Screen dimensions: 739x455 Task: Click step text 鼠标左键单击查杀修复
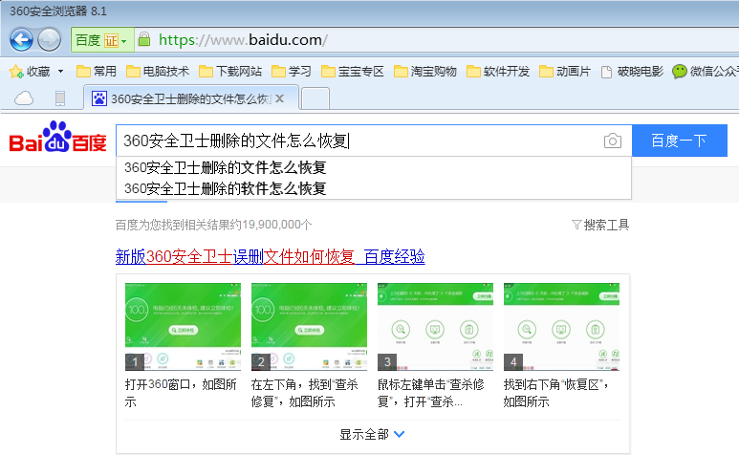point(431,393)
